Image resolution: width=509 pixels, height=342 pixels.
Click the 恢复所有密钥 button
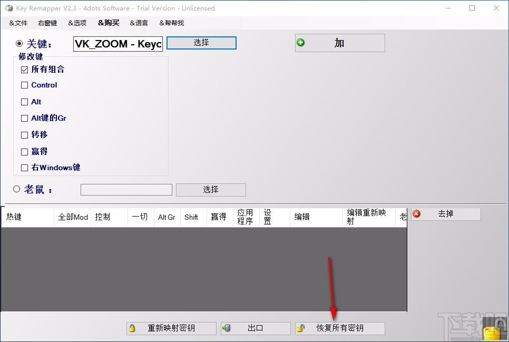(x=340, y=328)
